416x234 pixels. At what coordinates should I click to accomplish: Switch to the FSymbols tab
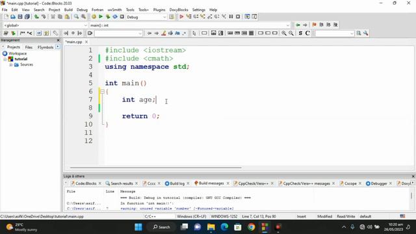45,47
